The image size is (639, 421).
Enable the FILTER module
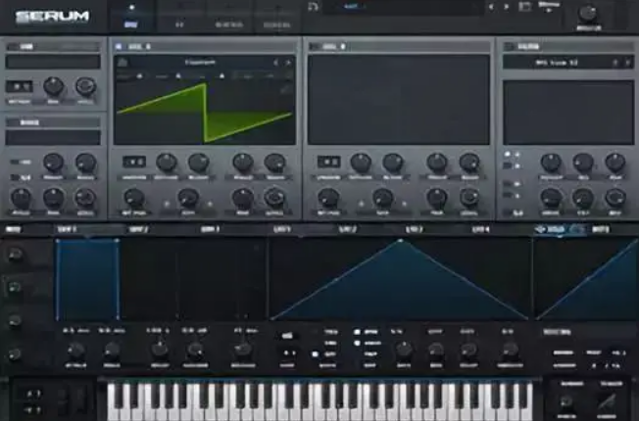(x=509, y=46)
